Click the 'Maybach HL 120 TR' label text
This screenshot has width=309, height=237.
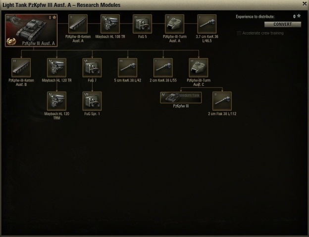tap(57, 80)
